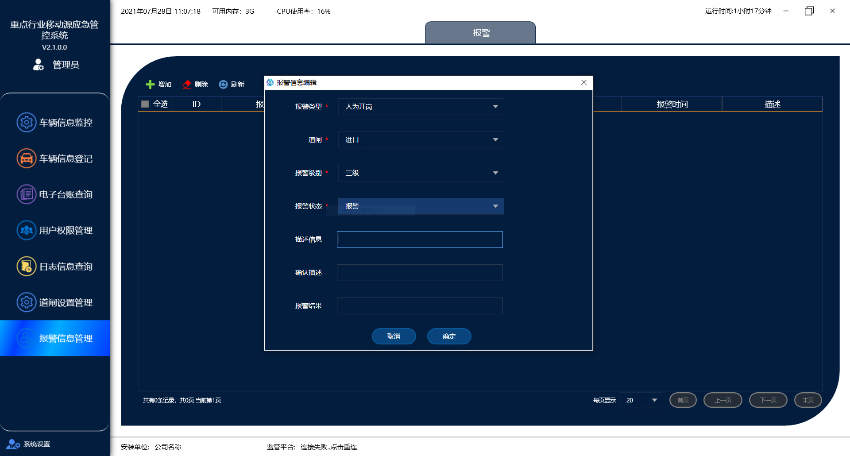Screen dimensions: 850x456
Task: Open gate settings management icon
Action: click(27, 302)
